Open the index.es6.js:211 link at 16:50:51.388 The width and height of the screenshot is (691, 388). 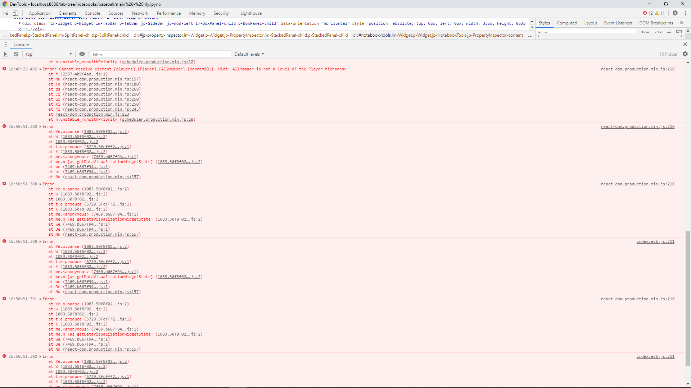[x=655, y=242]
